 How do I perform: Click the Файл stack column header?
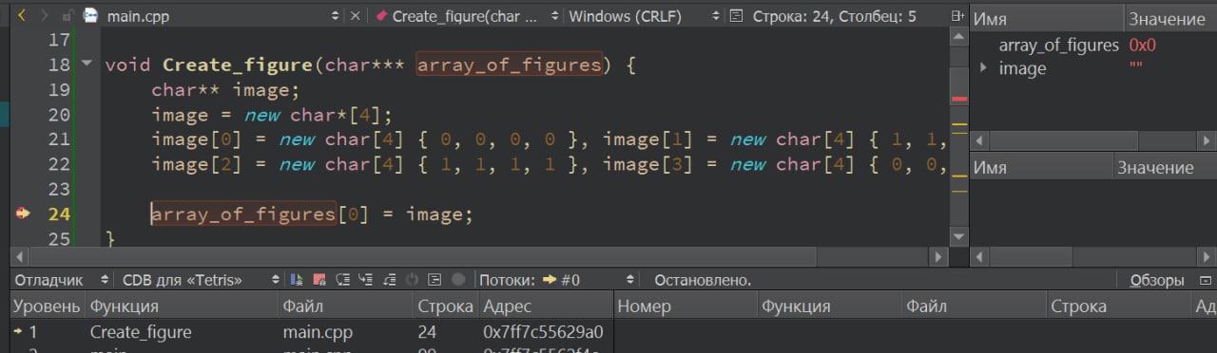(346, 307)
